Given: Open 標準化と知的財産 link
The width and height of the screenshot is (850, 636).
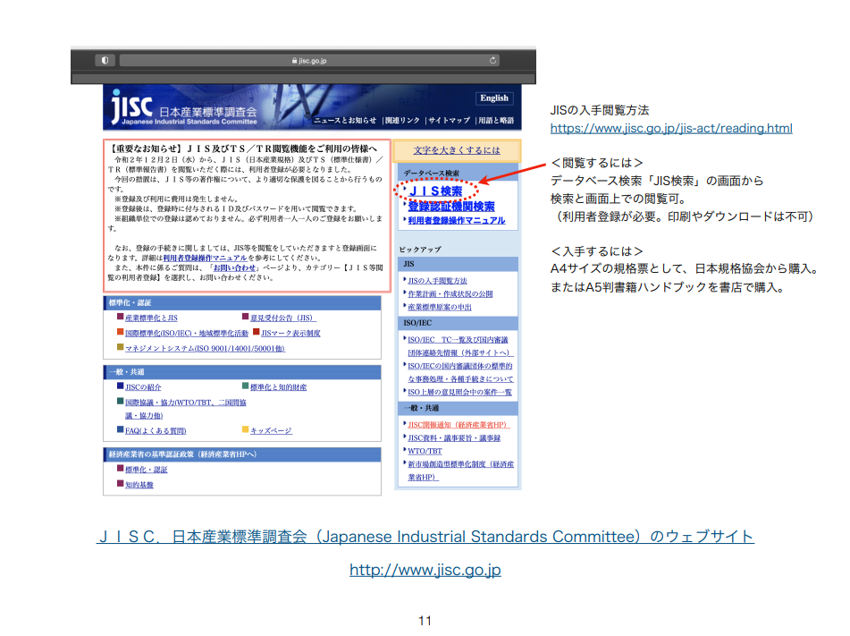Looking at the screenshot, I should 278,387.
